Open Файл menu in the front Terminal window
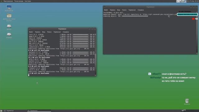 pyautogui.click(x=31, y=32)
